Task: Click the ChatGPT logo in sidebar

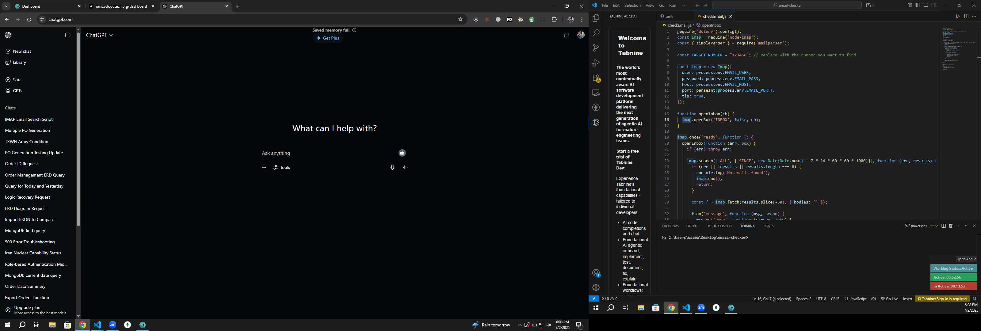Action: point(8,35)
